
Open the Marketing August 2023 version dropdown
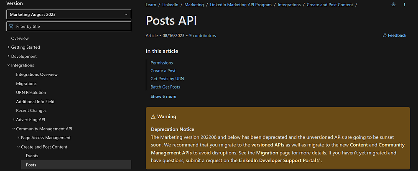coord(69,14)
